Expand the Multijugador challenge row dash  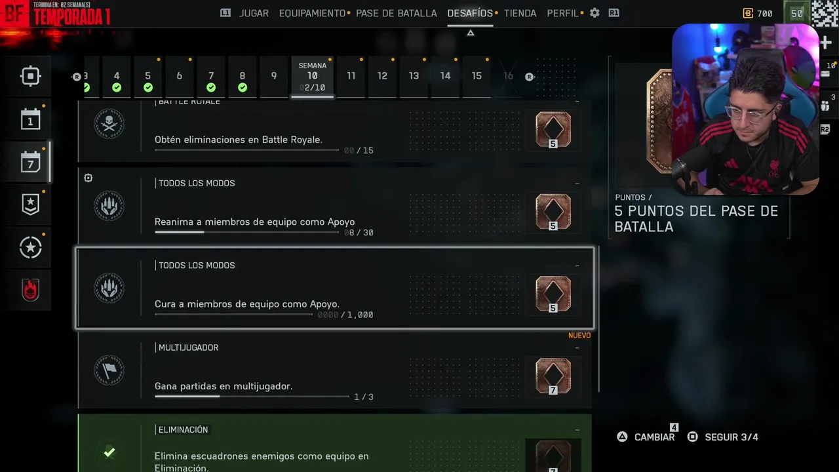point(577,348)
